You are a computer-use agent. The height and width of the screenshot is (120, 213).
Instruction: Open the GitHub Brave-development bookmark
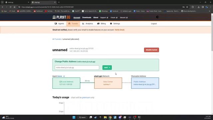[x=189, y=11]
